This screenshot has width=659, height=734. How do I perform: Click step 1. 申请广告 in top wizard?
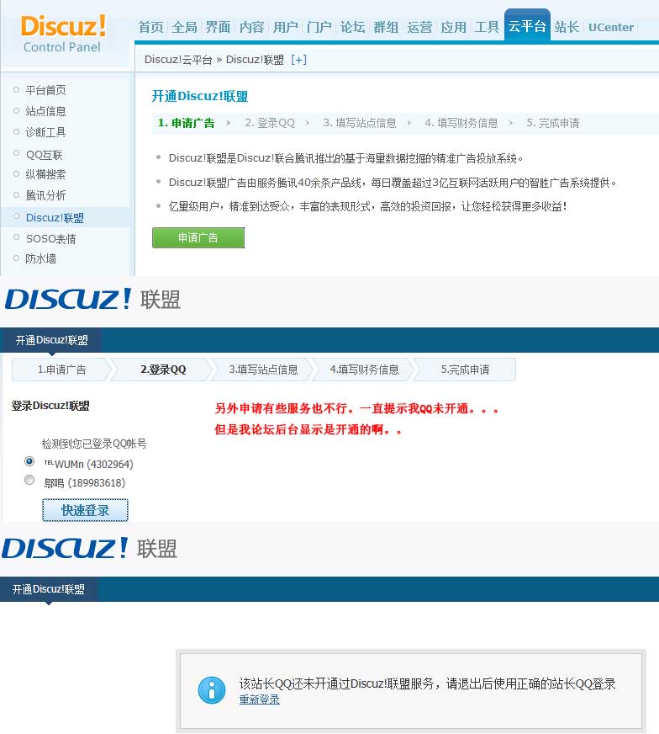tap(186, 123)
